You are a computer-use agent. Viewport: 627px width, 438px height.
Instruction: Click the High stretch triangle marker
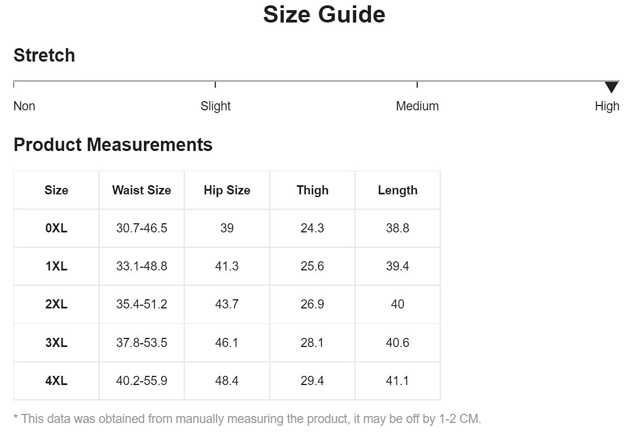pyautogui.click(x=611, y=87)
